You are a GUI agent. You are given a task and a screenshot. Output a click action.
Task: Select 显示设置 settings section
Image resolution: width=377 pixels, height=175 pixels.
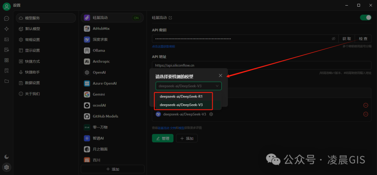[x=46, y=51]
